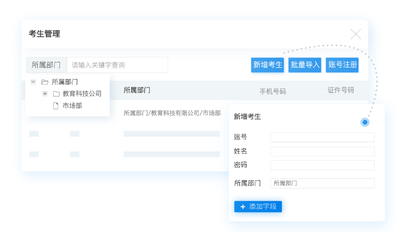402x232 pixels.
Task: Click the 账号注册 button
Action: tap(343, 65)
